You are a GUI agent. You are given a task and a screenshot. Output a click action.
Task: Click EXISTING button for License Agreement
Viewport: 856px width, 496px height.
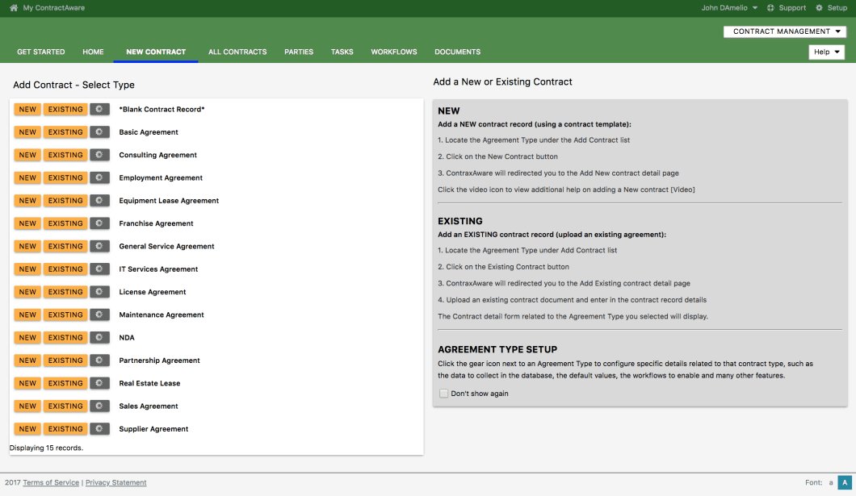65,292
